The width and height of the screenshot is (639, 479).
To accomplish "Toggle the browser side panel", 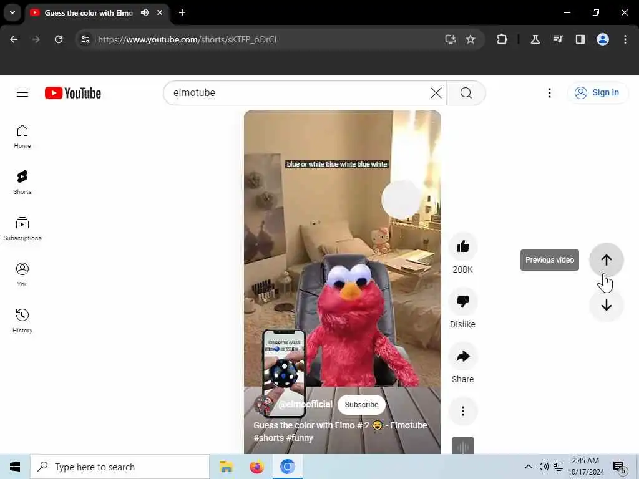I will [x=580, y=39].
